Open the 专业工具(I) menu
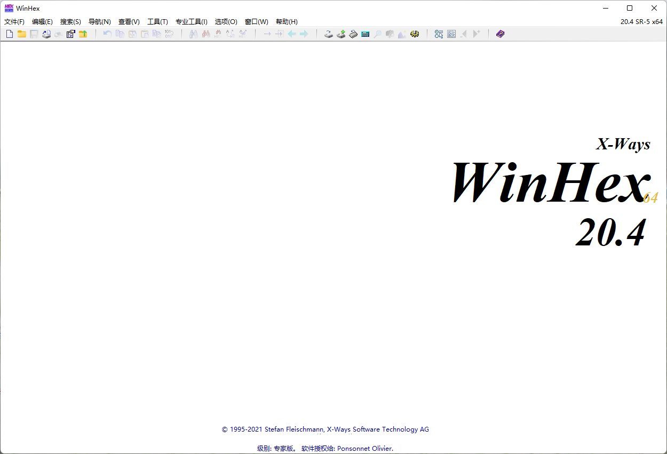The height and width of the screenshot is (454, 667). tap(192, 21)
